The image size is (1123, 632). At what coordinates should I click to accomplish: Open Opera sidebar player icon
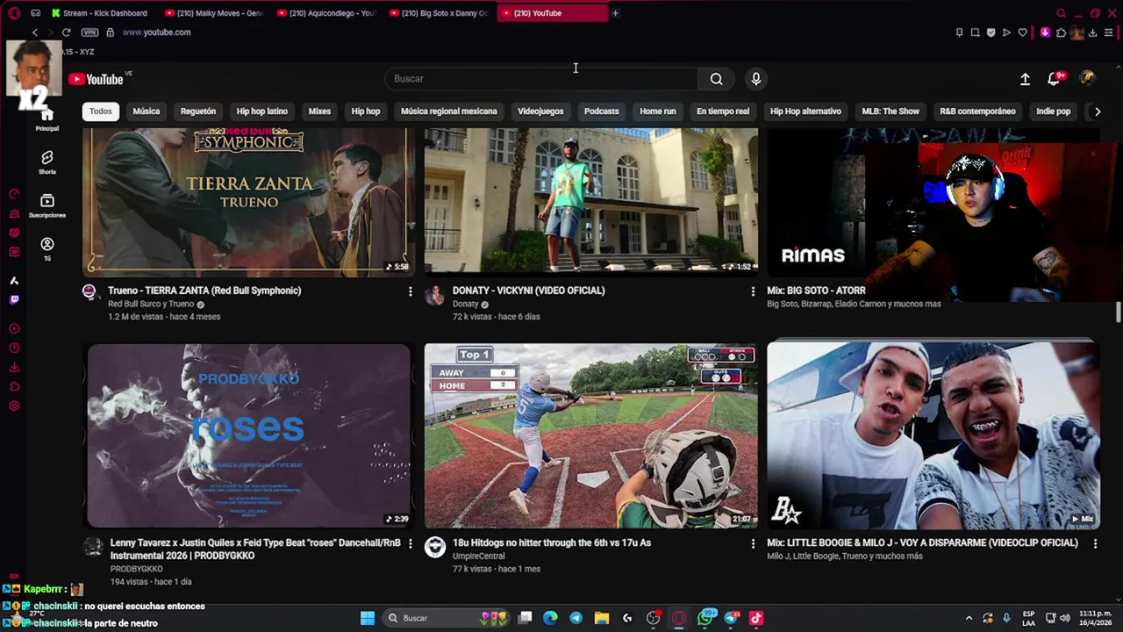[14, 329]
